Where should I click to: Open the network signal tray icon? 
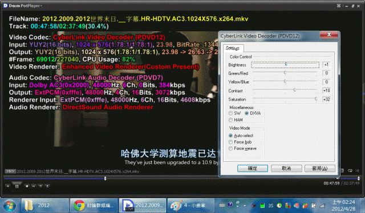point(322,206)
